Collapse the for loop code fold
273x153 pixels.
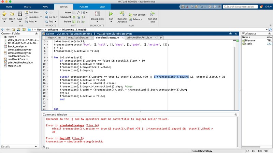(x=51, y=58)
